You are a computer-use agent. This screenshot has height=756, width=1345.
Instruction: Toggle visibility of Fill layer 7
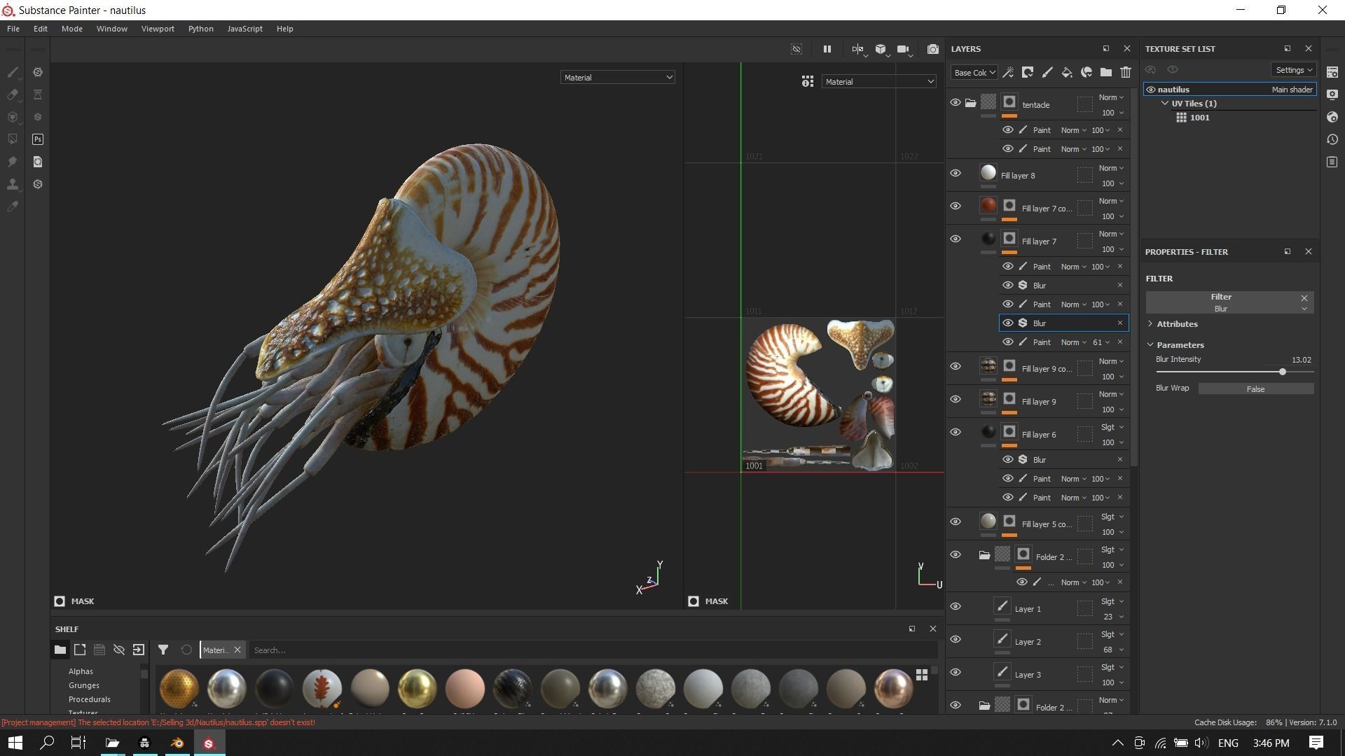[956, 239]
